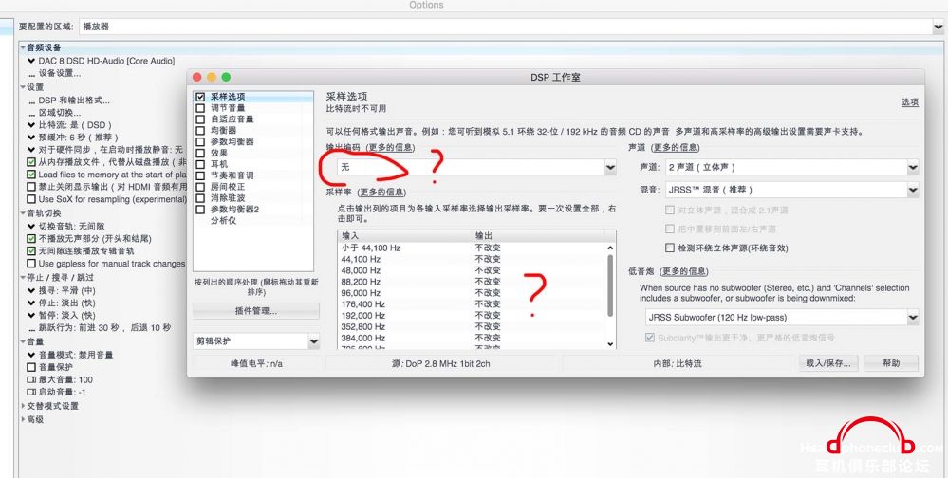948x478 pixels.
Task: Select the 96,000 Hz sample rate row
Action: click(x=473, y=292)
